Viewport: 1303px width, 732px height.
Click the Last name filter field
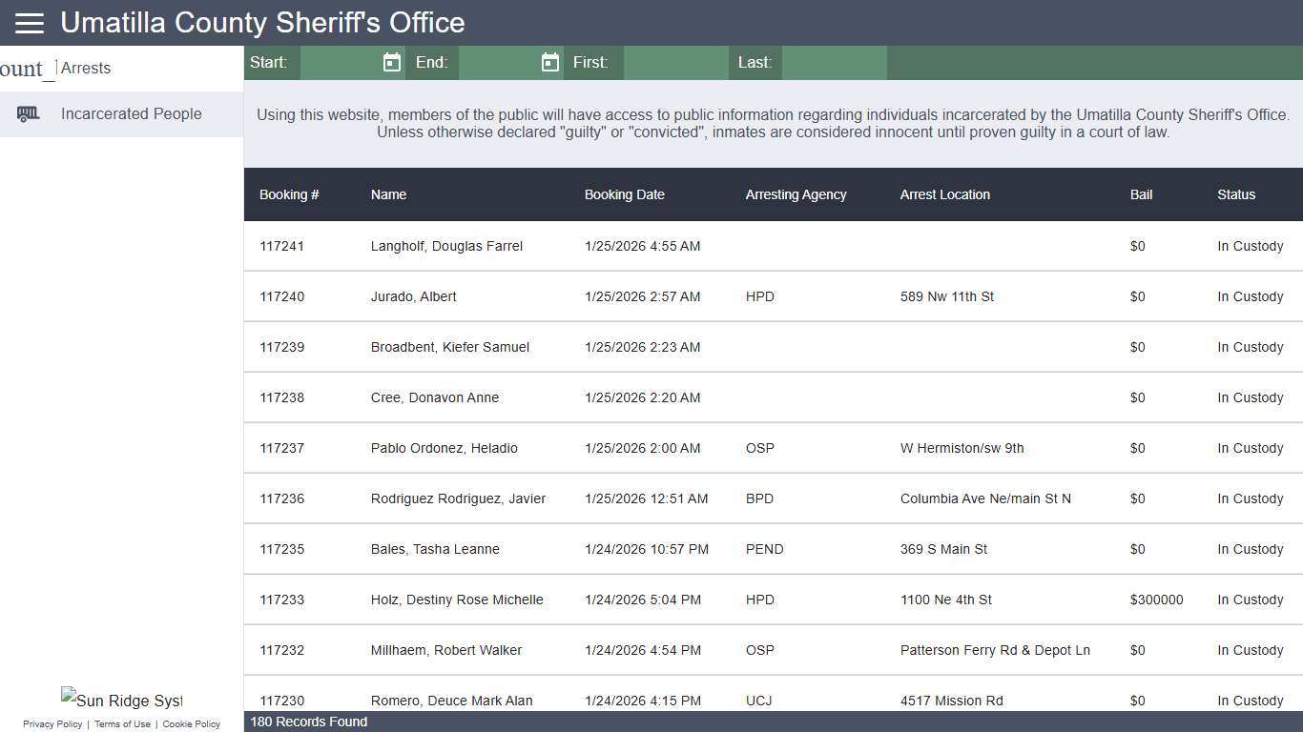tap(835, 62)
